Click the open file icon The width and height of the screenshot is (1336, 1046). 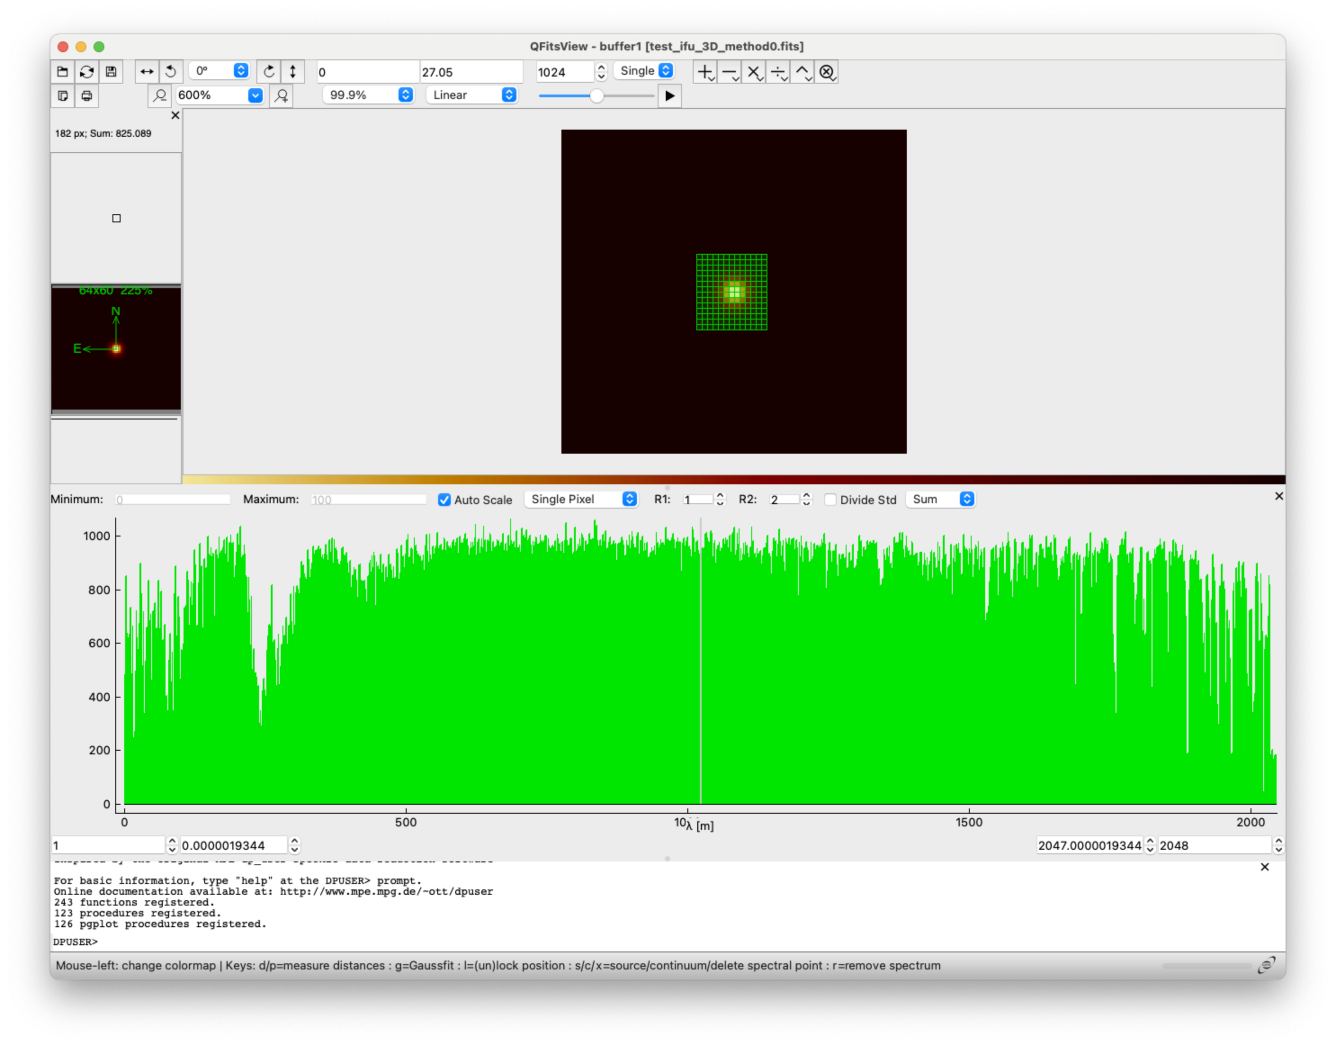pos(63,72)
